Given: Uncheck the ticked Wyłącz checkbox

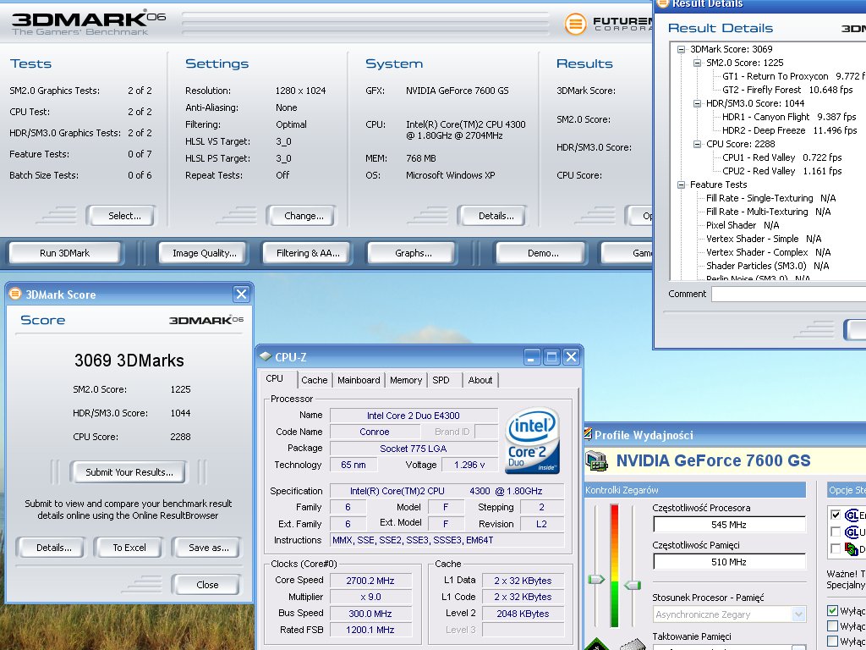Looking at the screenshot, I should click(832, 611).
